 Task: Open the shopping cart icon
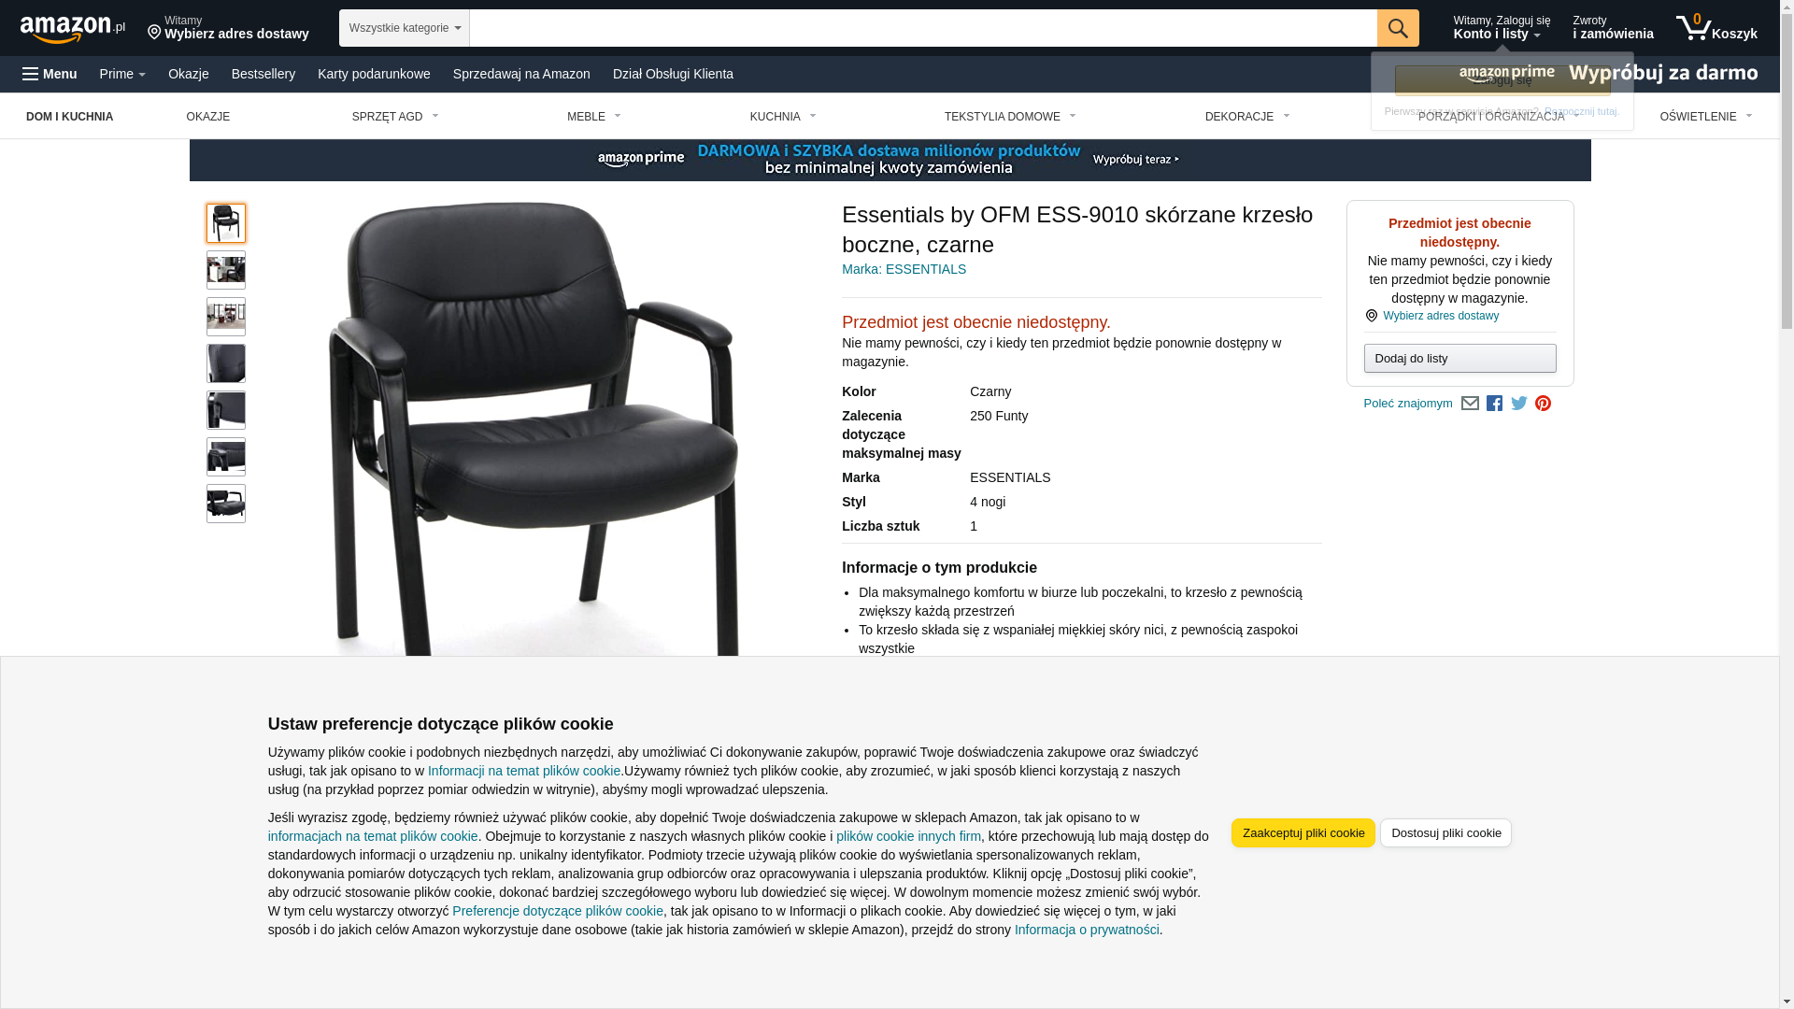coord(1716,28)
